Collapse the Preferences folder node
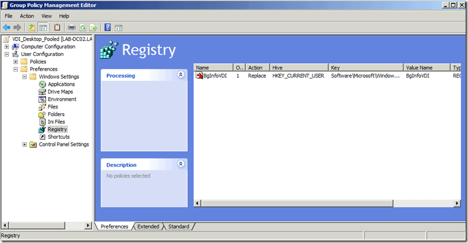The width and height of the screenshot is (468, 243). [16, 69]
